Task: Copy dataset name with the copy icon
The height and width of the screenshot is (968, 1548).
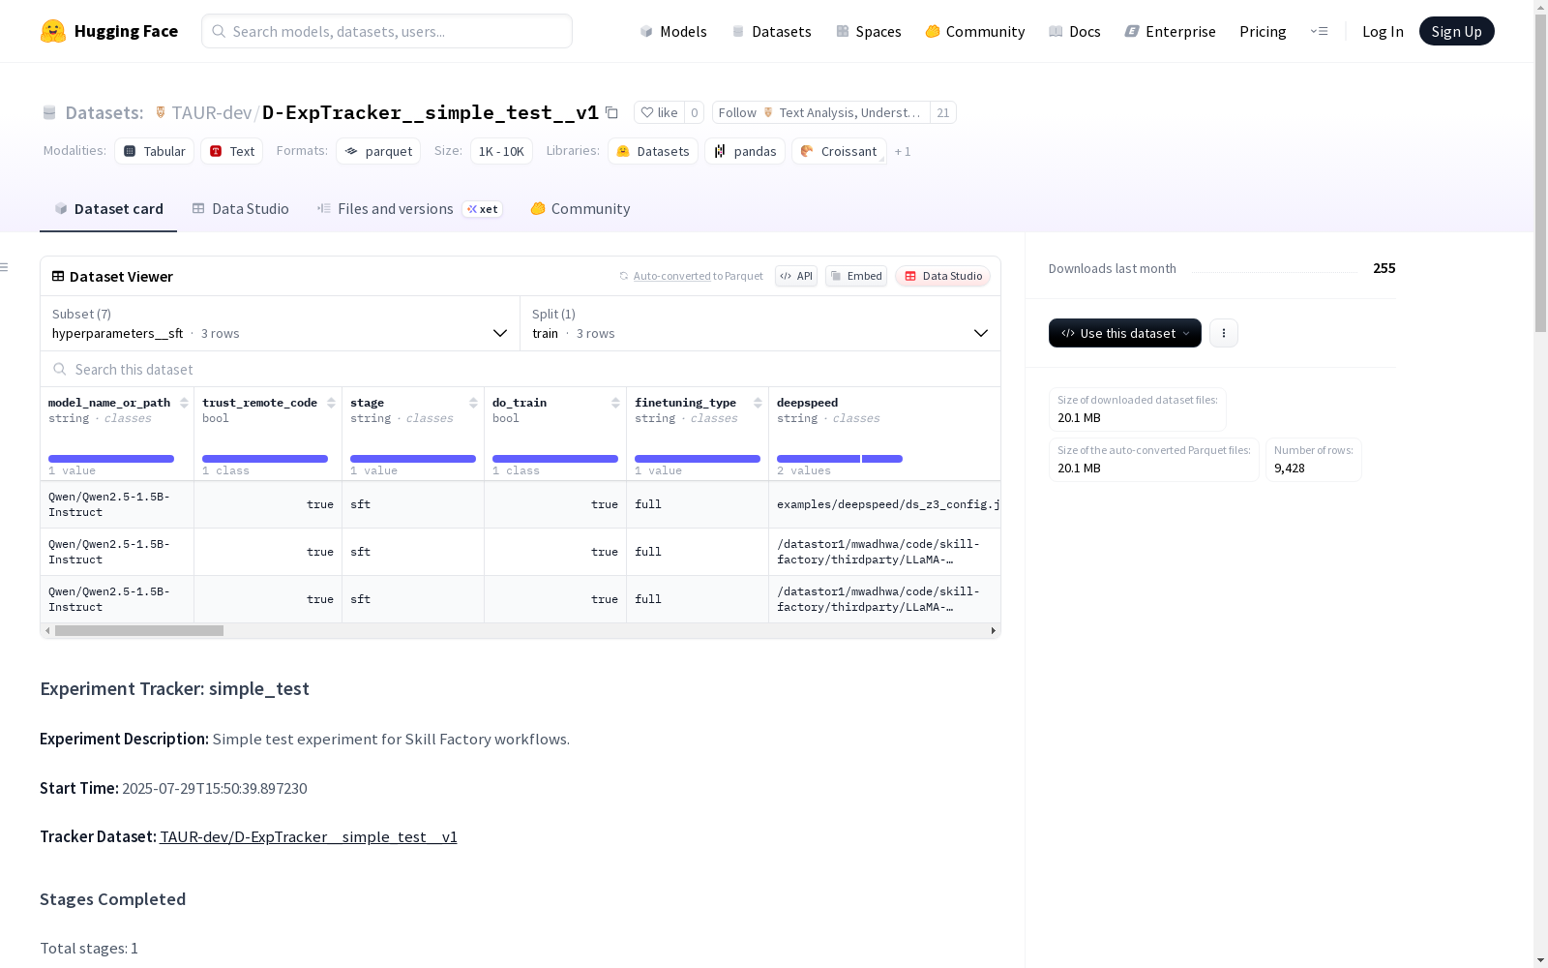Action: pyautogui.click(x=611, y=112)
